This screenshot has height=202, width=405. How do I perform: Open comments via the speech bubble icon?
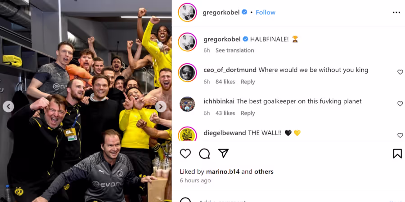pyautogui.click(x=204, y=154)
